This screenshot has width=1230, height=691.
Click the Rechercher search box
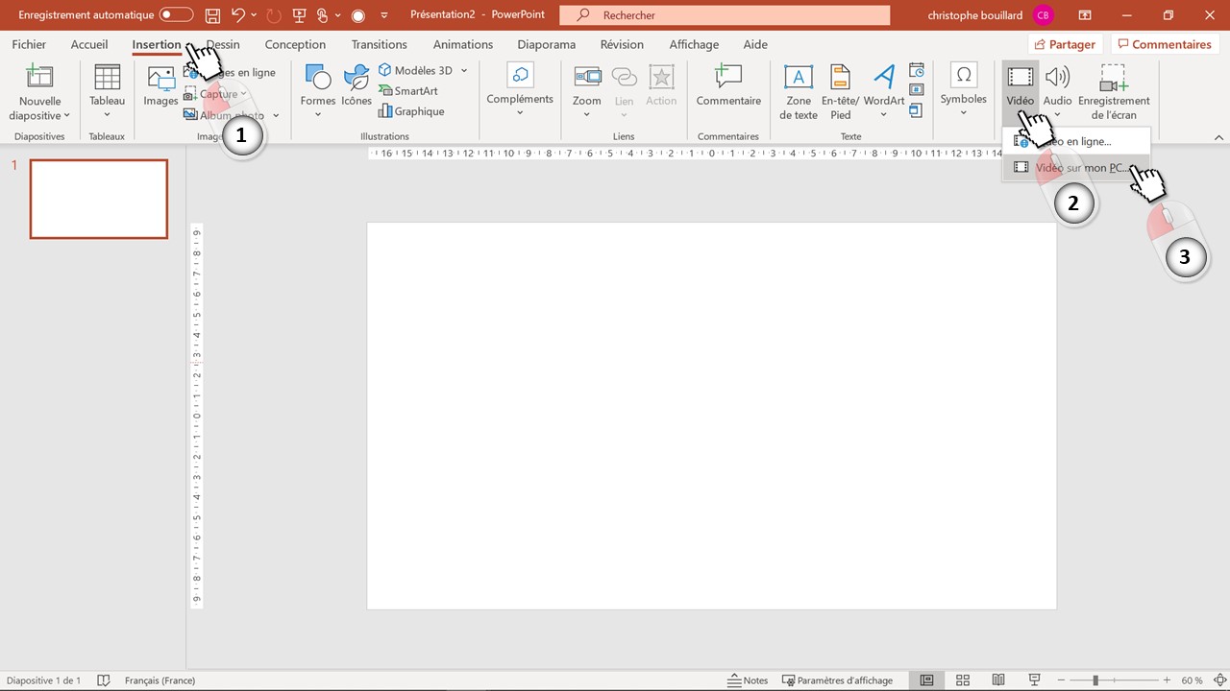point(724,15)
